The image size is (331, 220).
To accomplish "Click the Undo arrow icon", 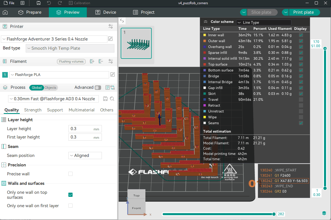I will point(49,3).
